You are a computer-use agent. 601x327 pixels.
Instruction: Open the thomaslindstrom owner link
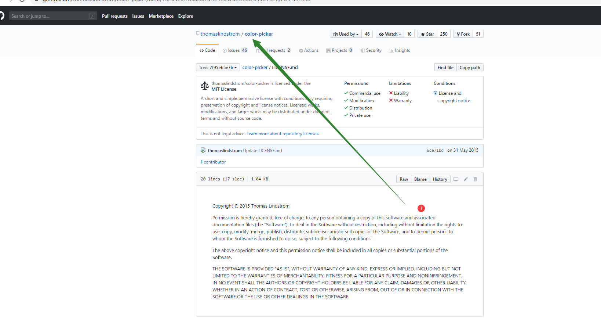(x=220, y=34)
